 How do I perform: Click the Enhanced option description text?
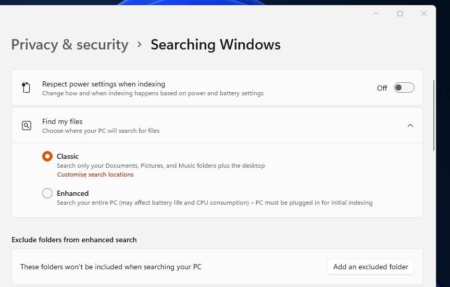click(215, 203)
